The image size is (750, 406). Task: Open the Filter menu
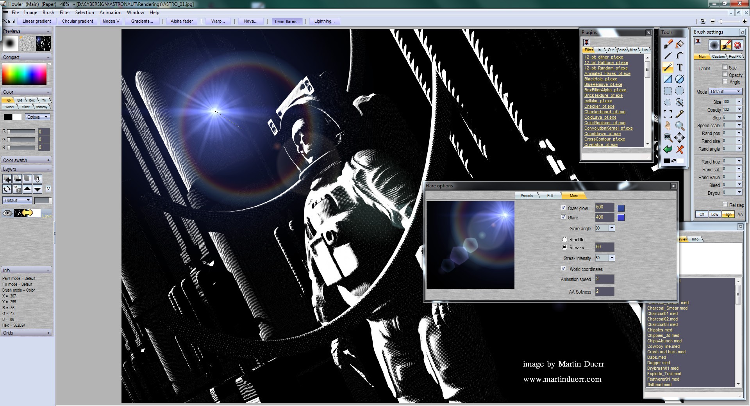coord(65,12)
